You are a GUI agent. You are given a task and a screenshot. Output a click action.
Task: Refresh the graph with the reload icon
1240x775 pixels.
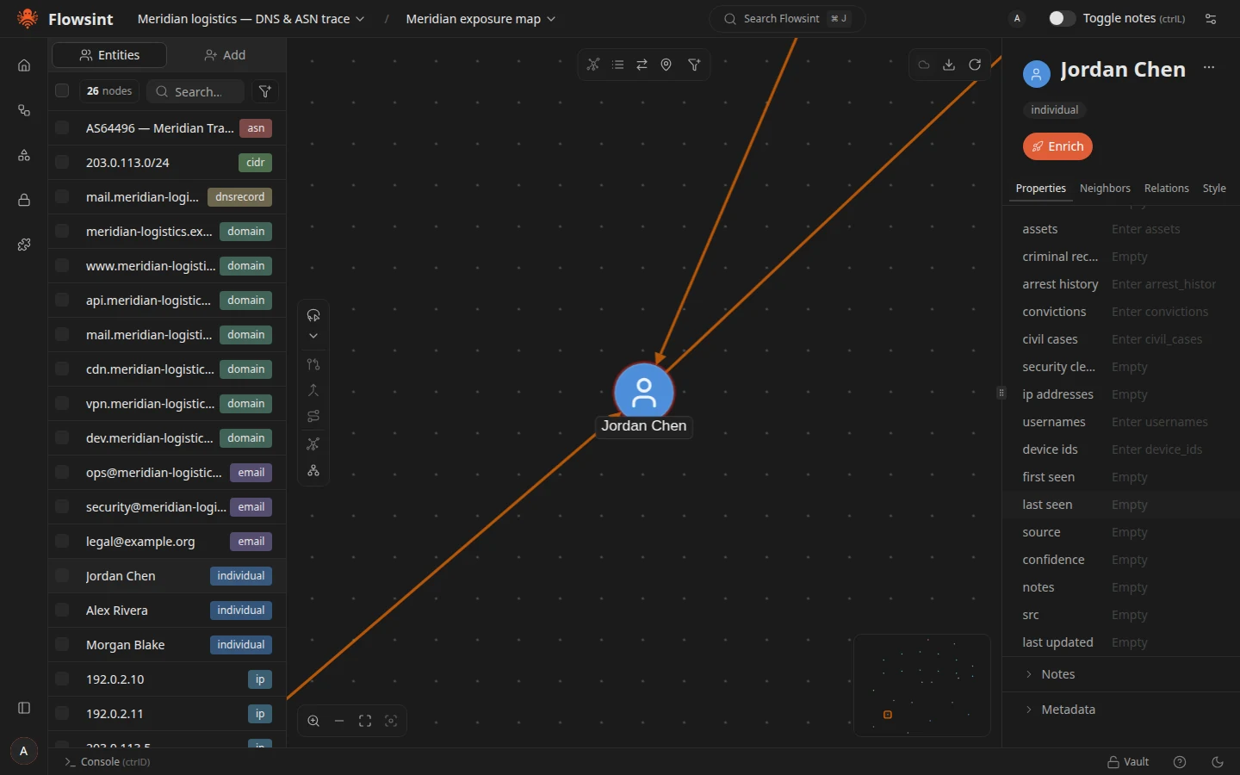[975, 65]
